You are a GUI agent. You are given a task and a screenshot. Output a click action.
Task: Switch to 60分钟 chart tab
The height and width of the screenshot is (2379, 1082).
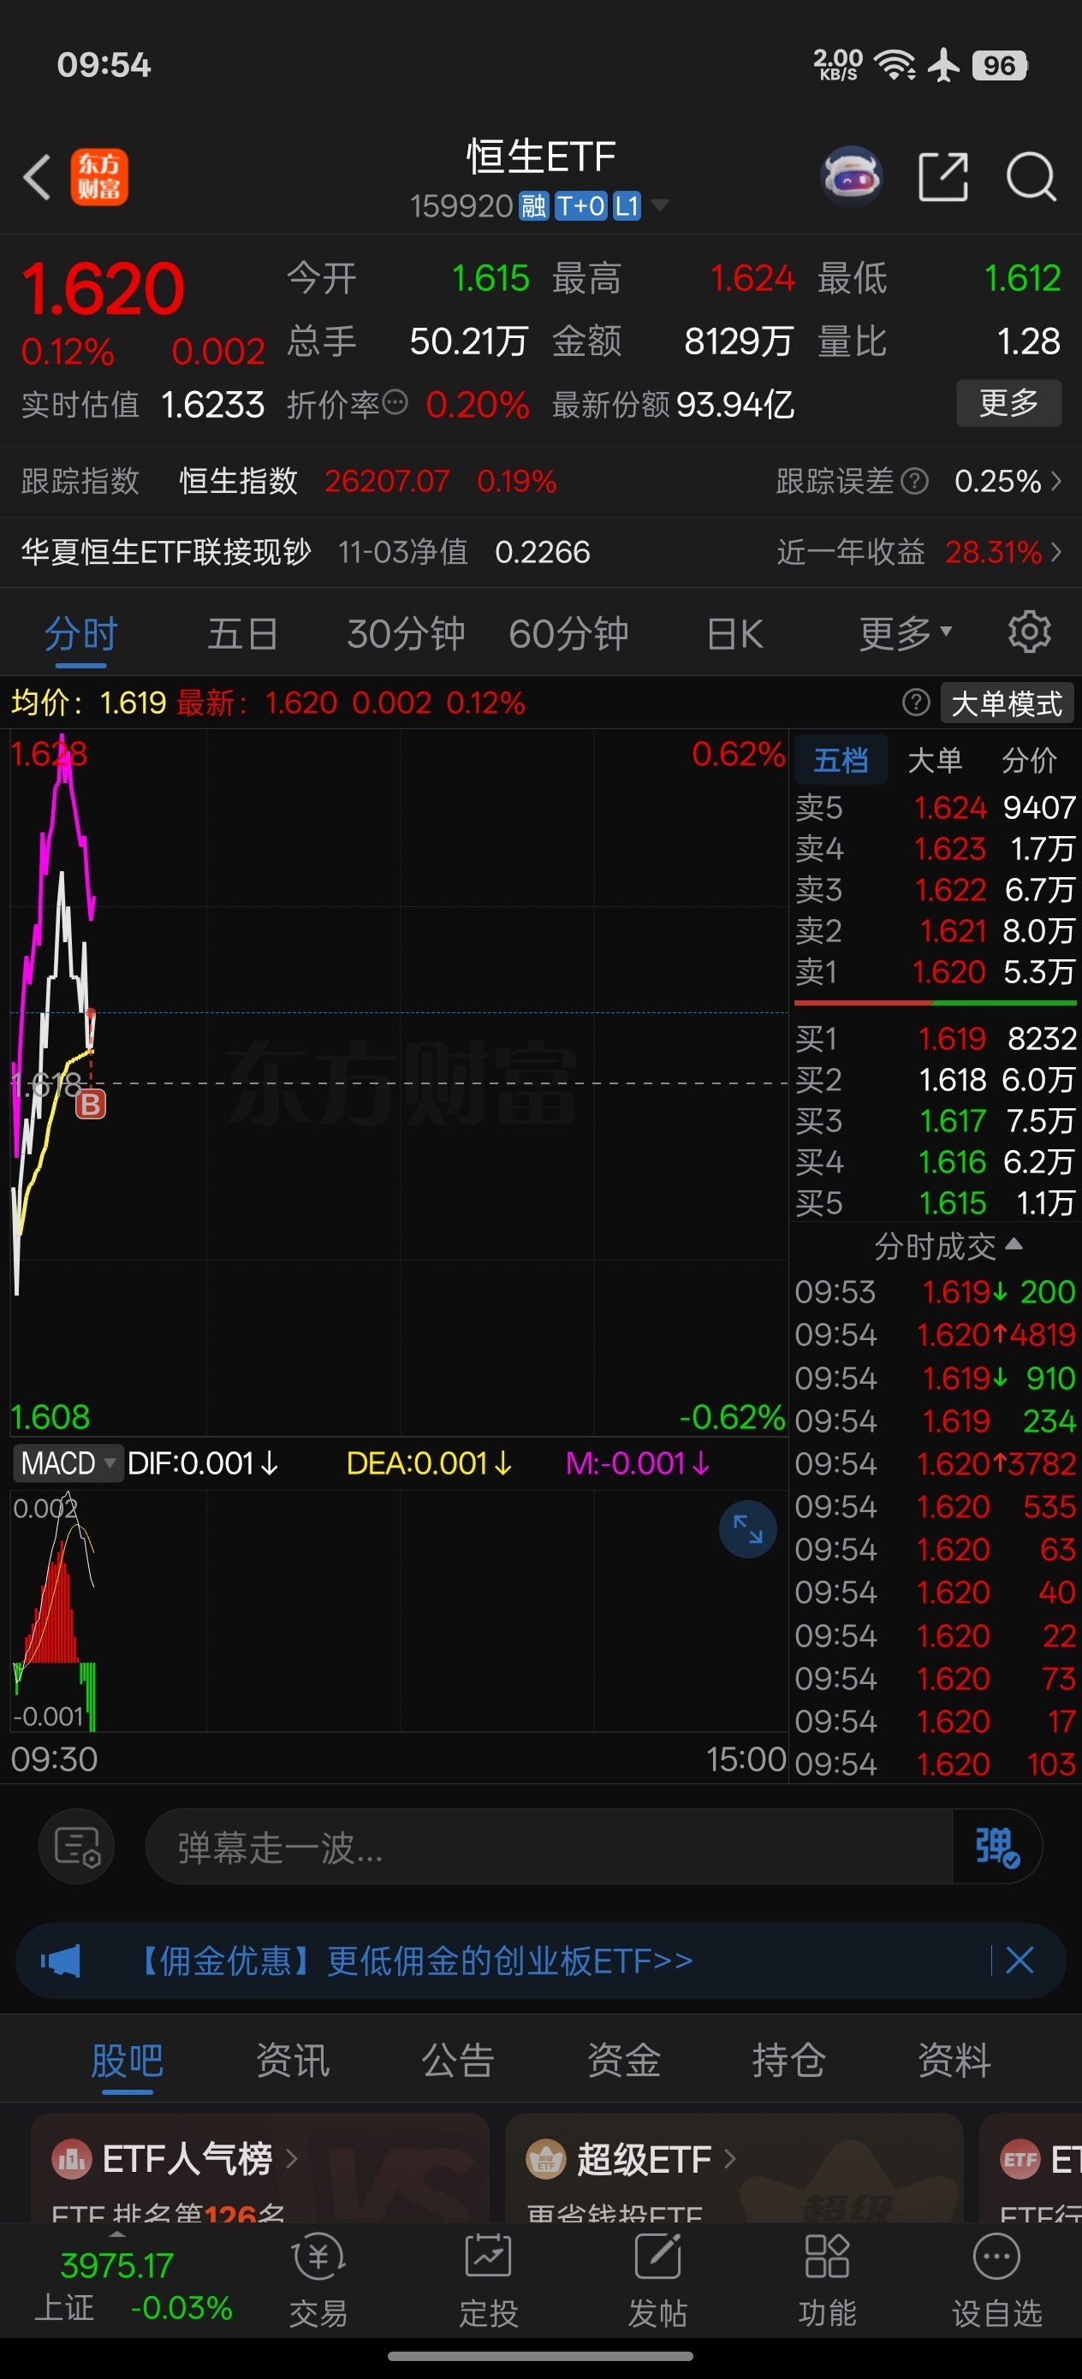[x=568, y=634]
